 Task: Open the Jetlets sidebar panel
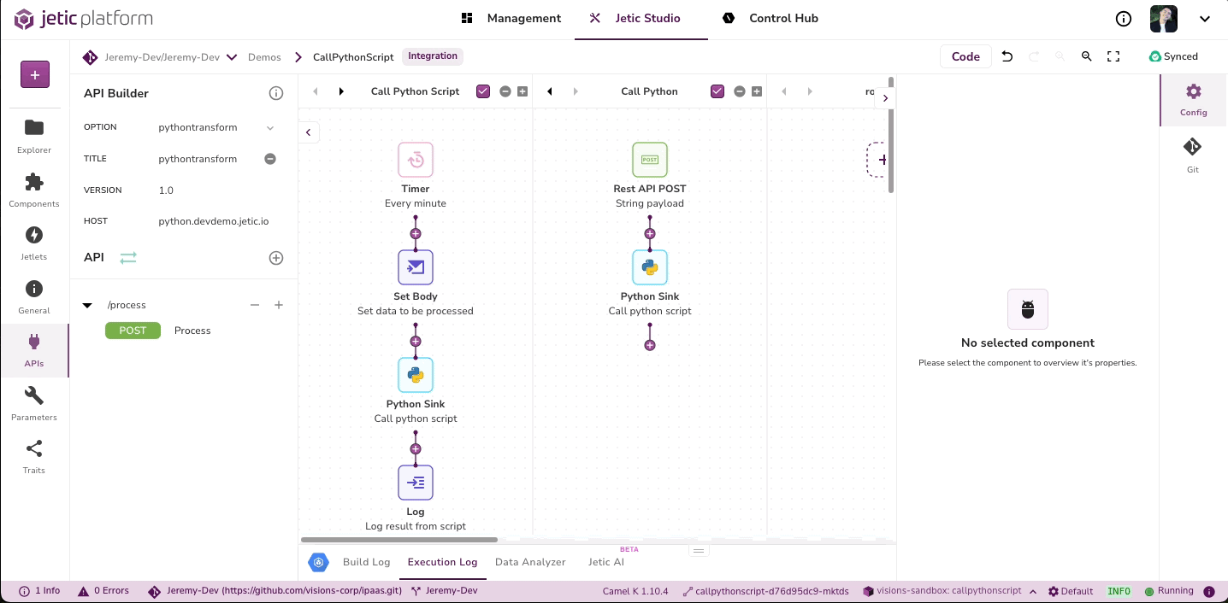[x=34, y=243]
